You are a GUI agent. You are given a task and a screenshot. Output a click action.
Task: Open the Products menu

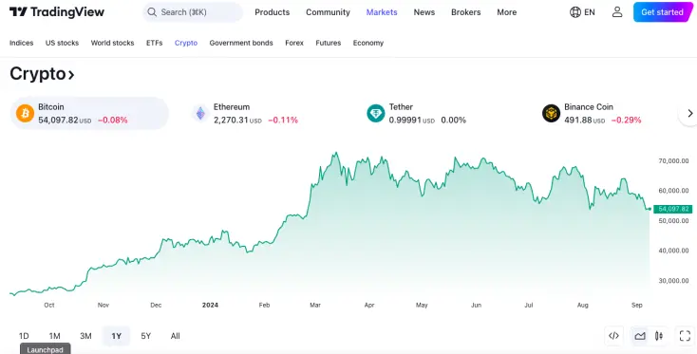point(272,12)
